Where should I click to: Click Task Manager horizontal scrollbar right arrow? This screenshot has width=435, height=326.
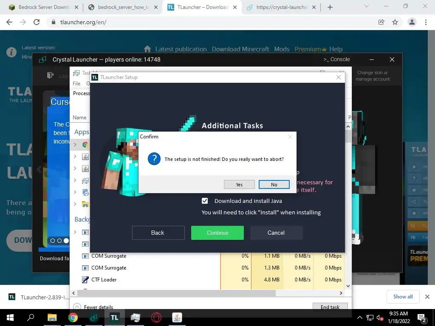pyautogui.click(x=341, y=293)
